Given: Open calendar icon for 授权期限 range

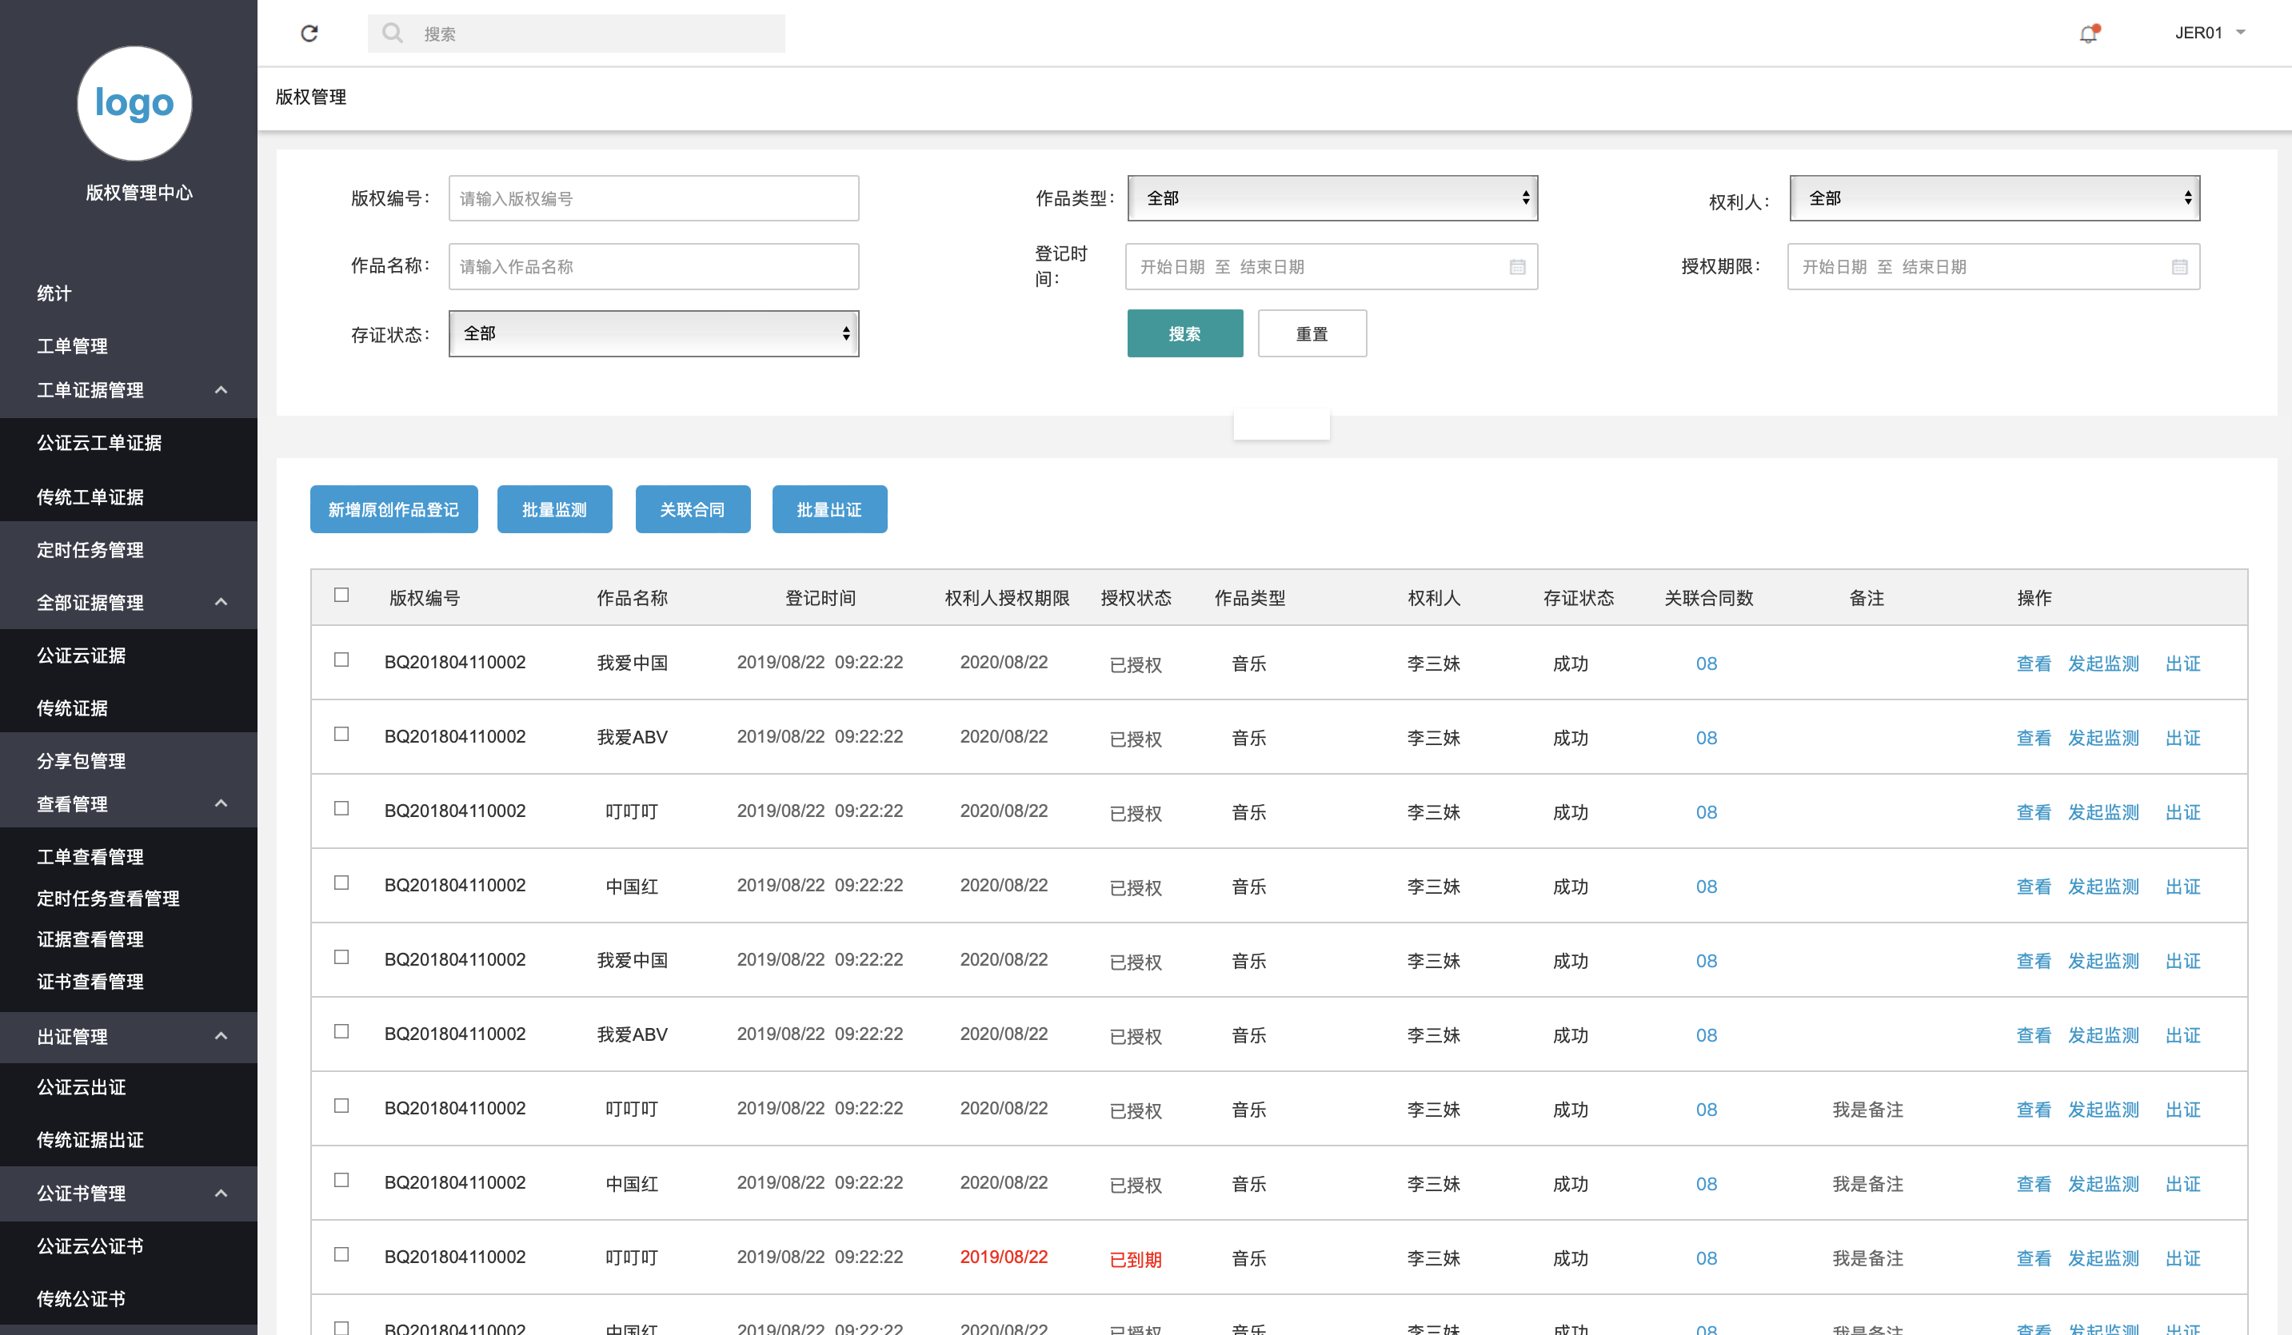Looking at the screenshot, I should pos(2179,266).
